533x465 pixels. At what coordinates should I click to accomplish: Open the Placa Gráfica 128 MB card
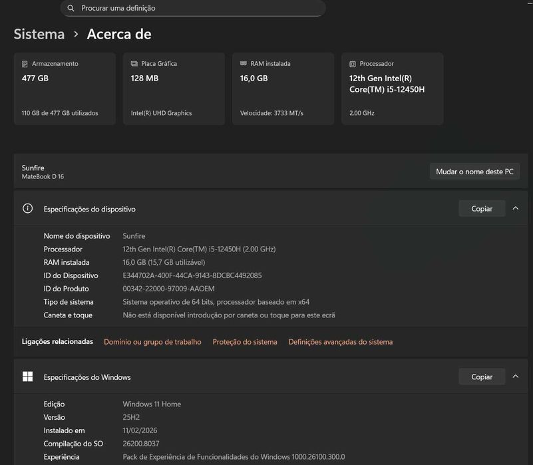(174, 88)
